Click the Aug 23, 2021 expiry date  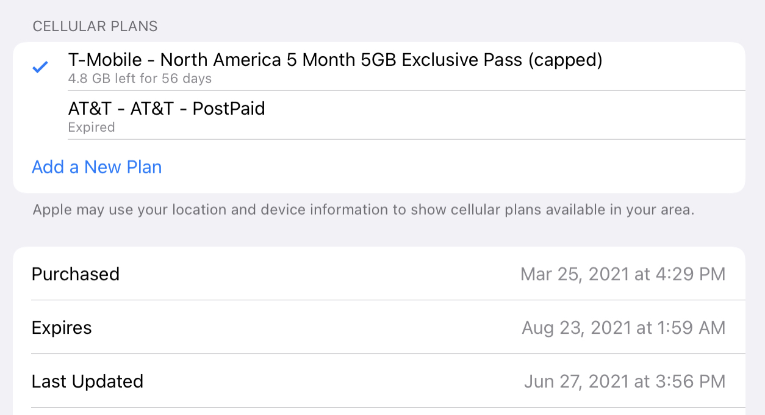pyautogui.click(x=577, y=328)
